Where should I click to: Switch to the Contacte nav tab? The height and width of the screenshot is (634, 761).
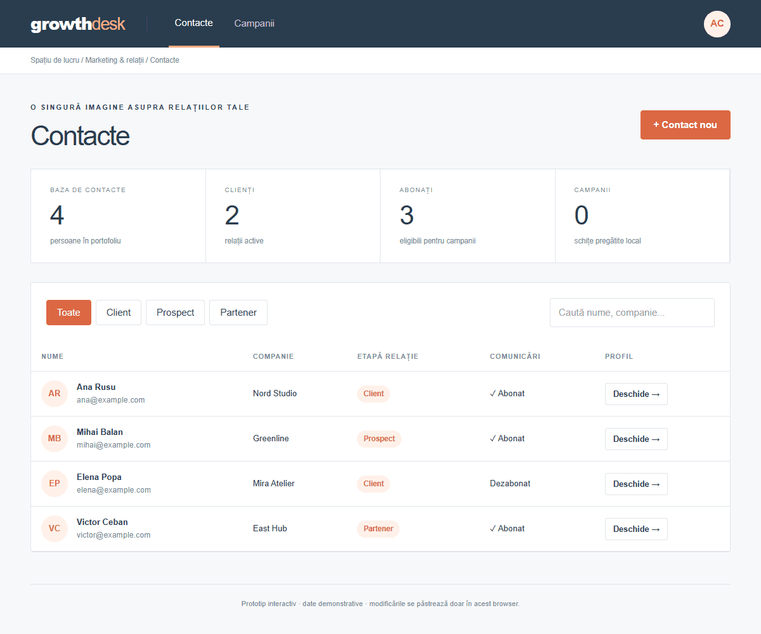point(194,23)
